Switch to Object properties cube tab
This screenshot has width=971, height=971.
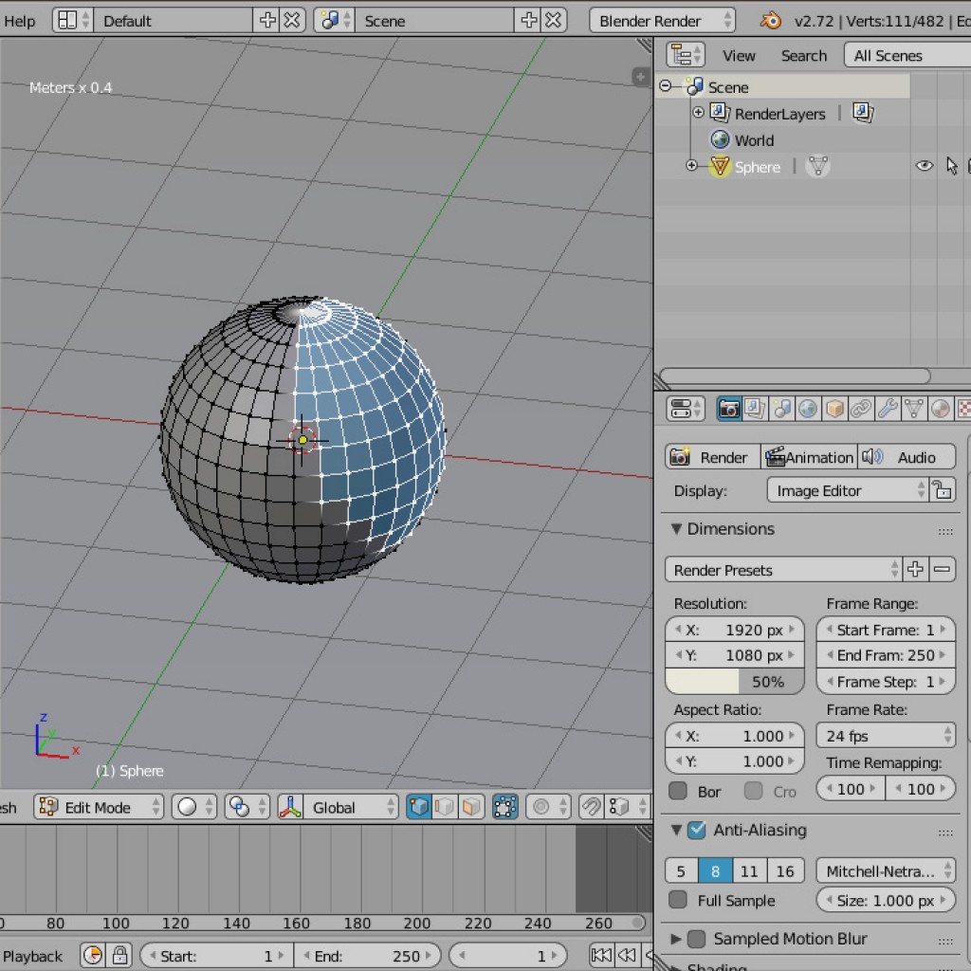834,409
